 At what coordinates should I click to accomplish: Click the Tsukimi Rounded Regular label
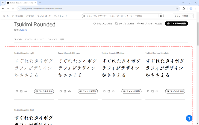(69, 53)
